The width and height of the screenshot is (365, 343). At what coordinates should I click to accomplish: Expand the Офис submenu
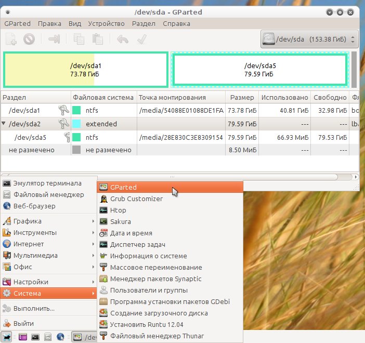tap(49, 267)
